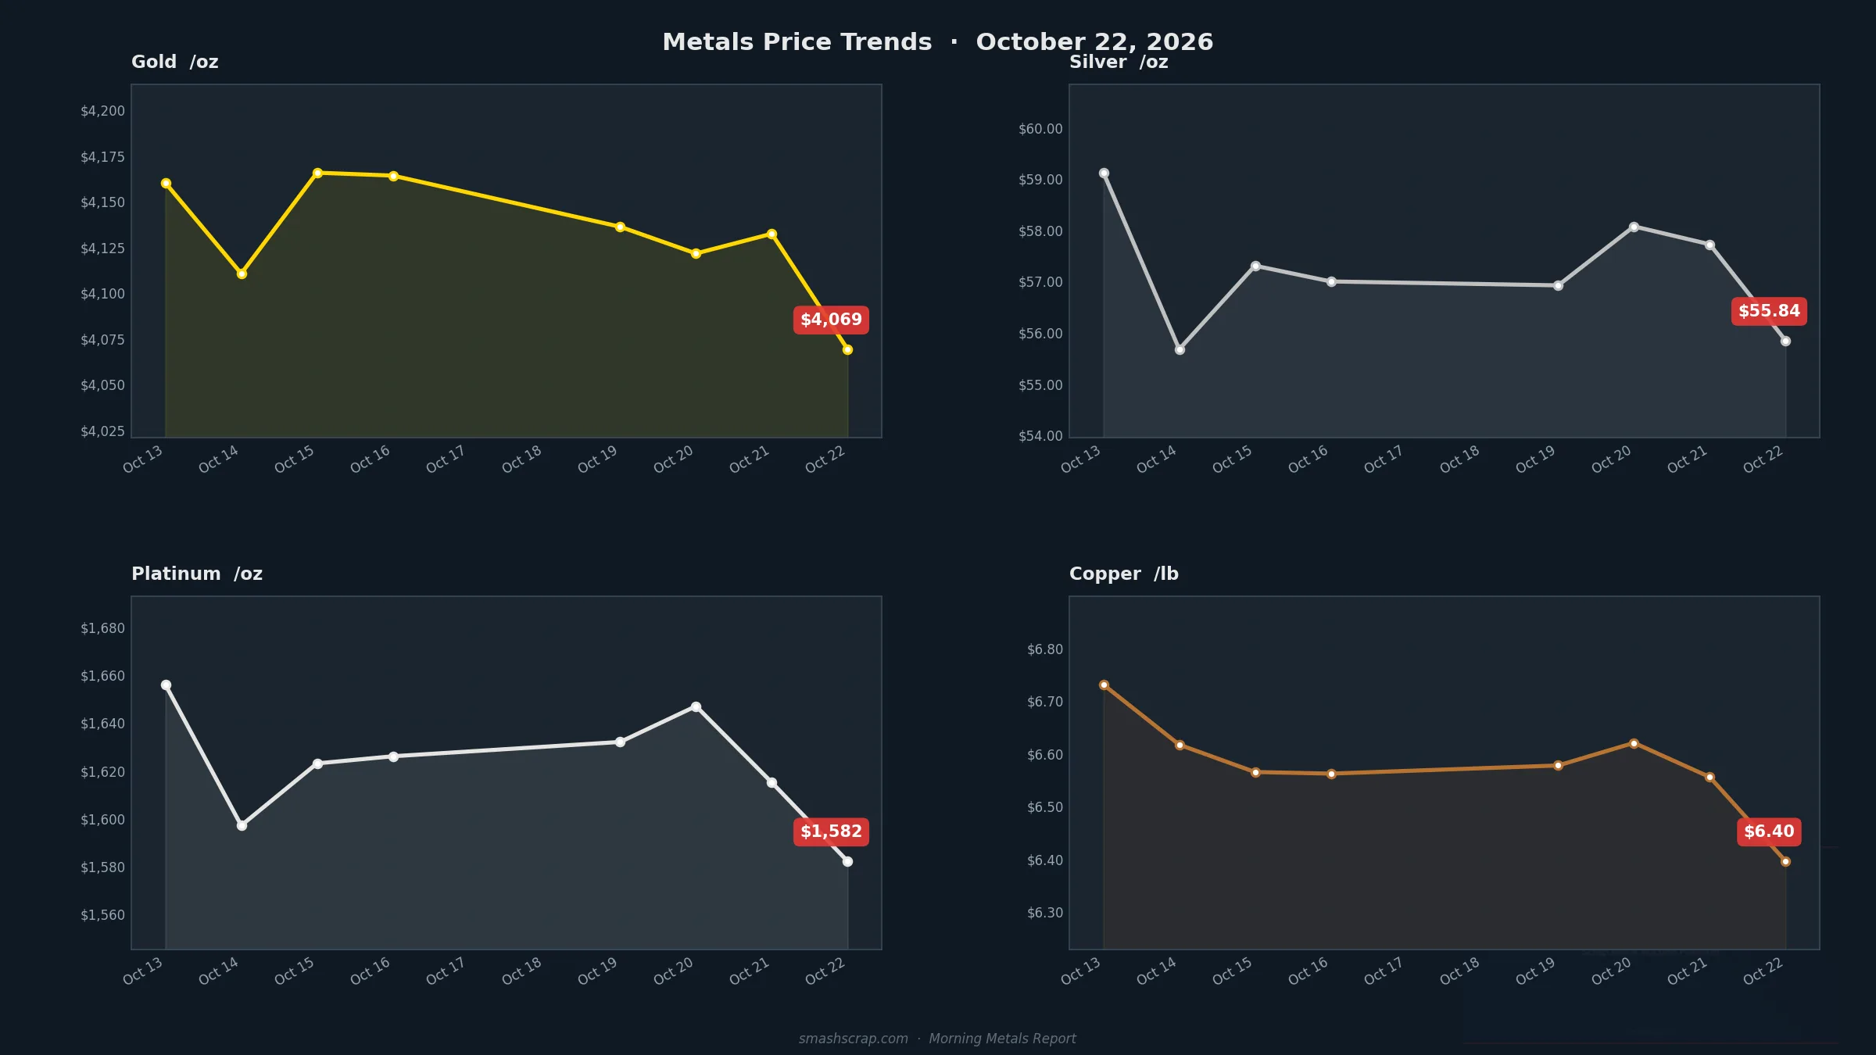Select Copper's Oct 13 starting data point
Image resolution: width=1876 pixels, height=1055 pixels.
(x=1104, y=685)
